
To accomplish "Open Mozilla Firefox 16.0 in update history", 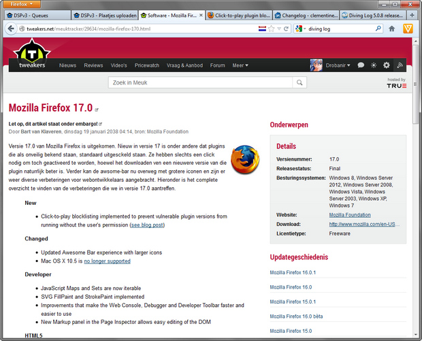I will (291, 287).
